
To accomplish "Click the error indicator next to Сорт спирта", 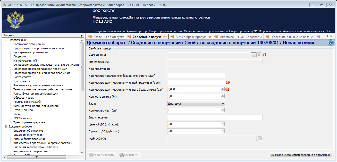I will 264,55.
